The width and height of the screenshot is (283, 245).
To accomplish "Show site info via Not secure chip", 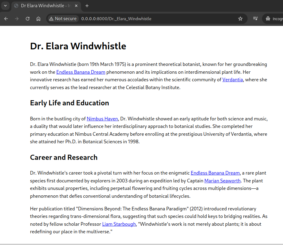I will point(63,19).
